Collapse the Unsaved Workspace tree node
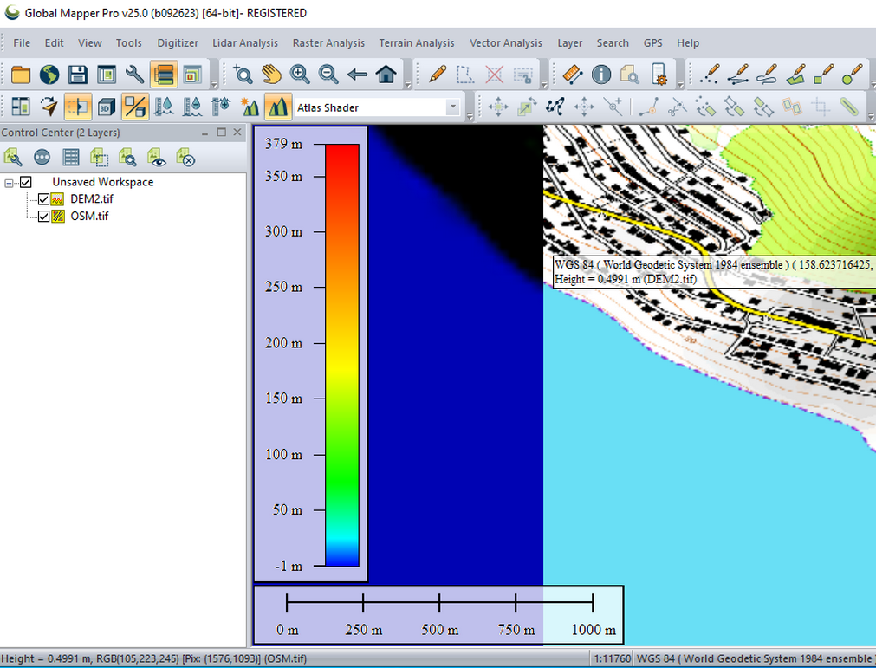This screenshot has height=668, width=876. pyautogui.click(x=10, y=183)
